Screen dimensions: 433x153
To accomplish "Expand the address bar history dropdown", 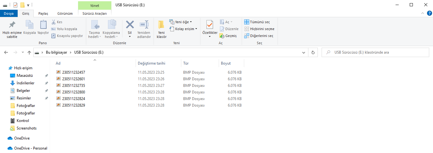I will point(304,52).
